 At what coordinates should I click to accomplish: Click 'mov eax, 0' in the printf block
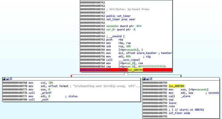tap(39, 90)
